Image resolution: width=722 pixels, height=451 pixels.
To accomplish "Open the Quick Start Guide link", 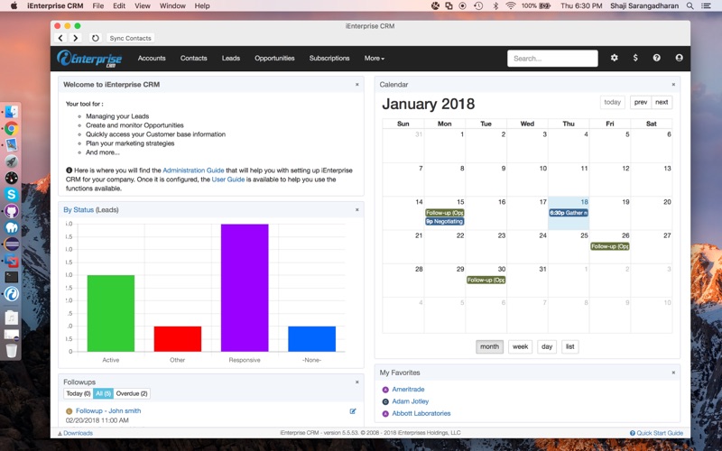I will pos(660,433).
